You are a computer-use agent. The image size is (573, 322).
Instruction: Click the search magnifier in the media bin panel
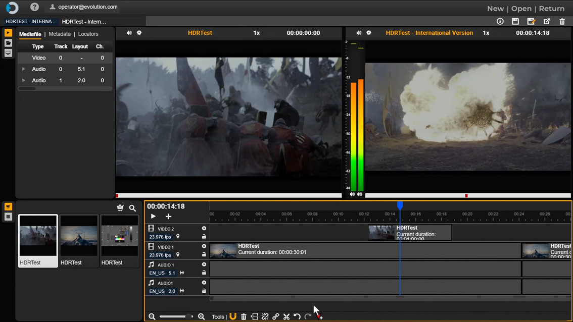(132, 208)
